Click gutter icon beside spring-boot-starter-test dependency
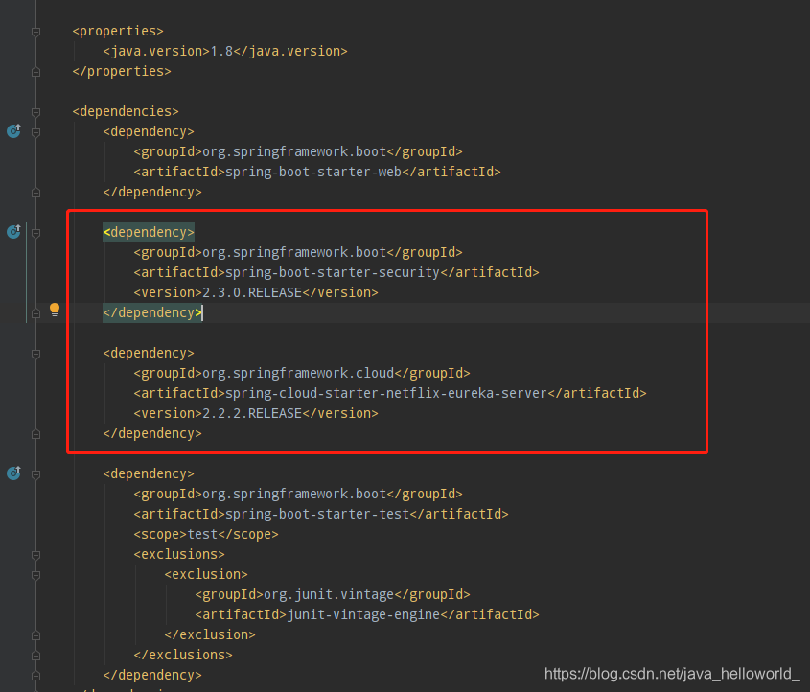The image size is (810, 692). (14, 473)
